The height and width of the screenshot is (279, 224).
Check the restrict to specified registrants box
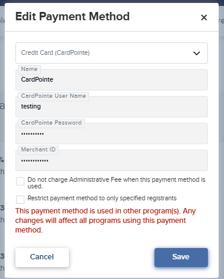(20, 200)
